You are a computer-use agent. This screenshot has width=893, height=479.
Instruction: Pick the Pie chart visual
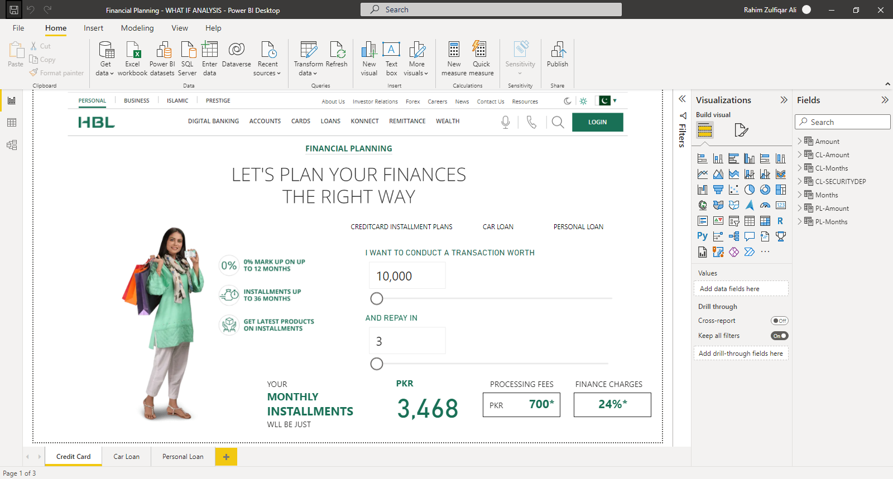750,190
